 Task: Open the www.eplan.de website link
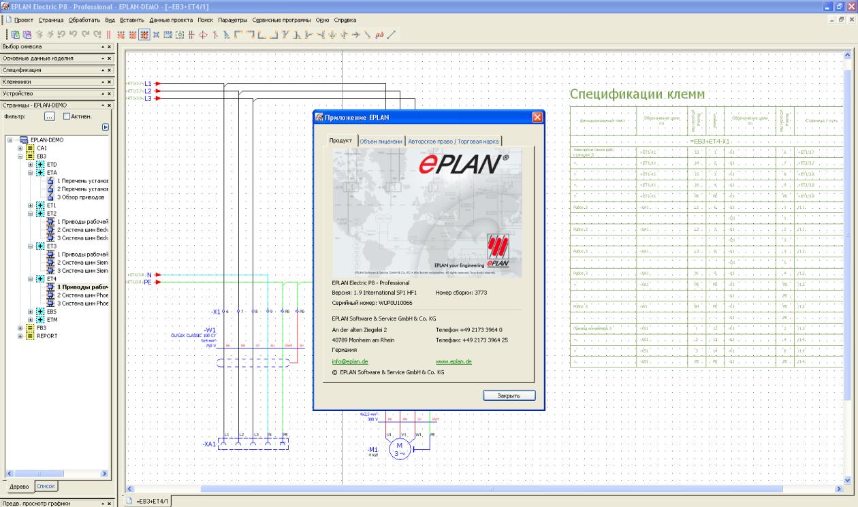[x=454, y=361]
